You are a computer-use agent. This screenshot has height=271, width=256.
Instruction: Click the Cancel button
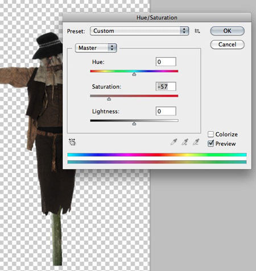click(227, 44)
